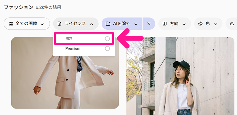
Task: Click the 6.2k件の結果 result count
Action: 48,7
